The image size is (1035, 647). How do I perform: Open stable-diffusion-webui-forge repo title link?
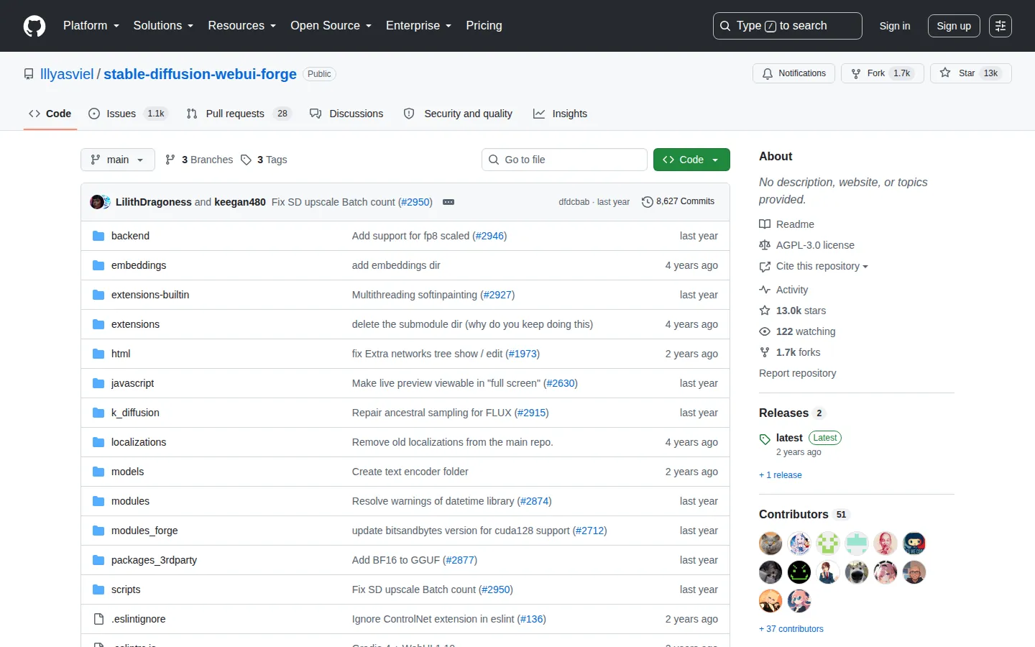[200, 74]
